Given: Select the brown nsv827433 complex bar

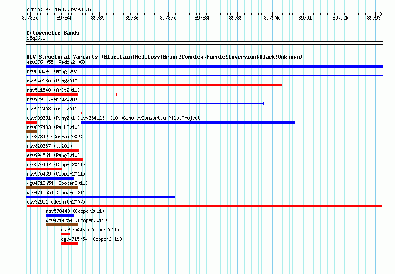Looking at the screenshot, I should click(32, 132).
